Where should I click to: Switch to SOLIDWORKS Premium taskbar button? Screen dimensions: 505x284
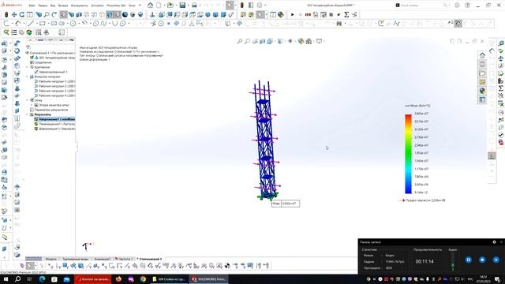(x=208, y=279)
